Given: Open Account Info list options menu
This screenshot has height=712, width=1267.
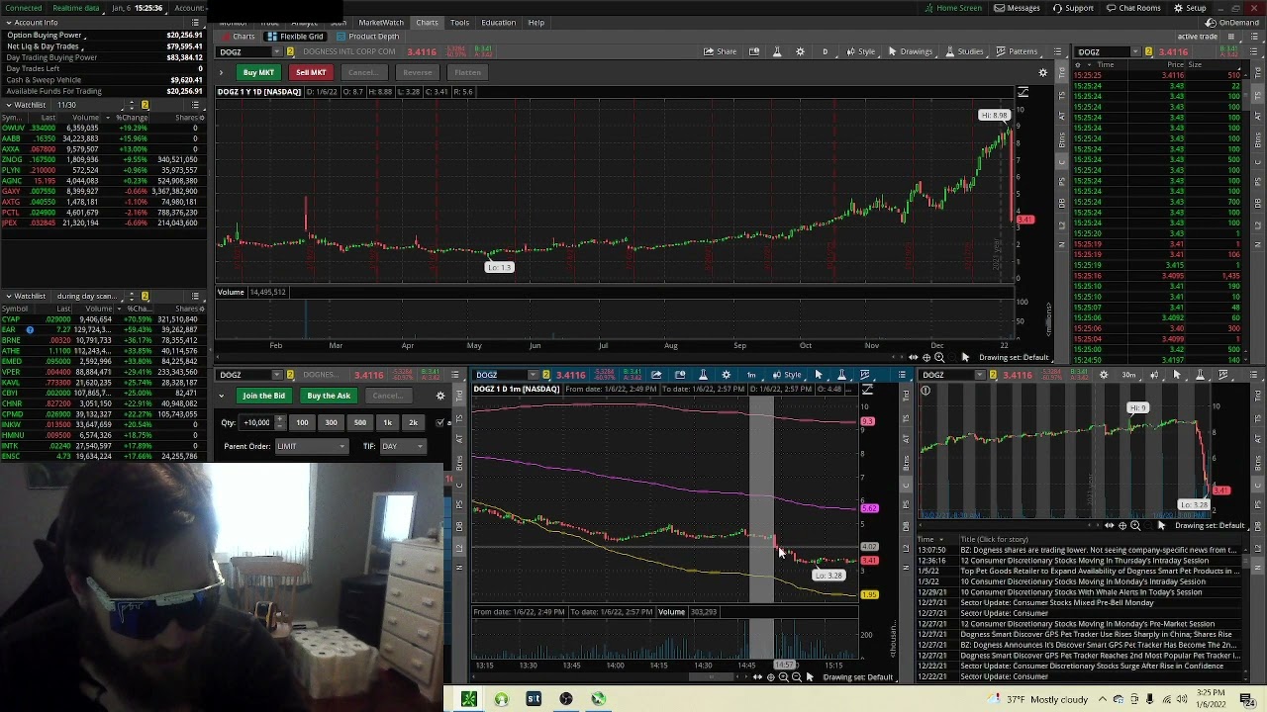Looking at the screenshot, I should (197, 23).
